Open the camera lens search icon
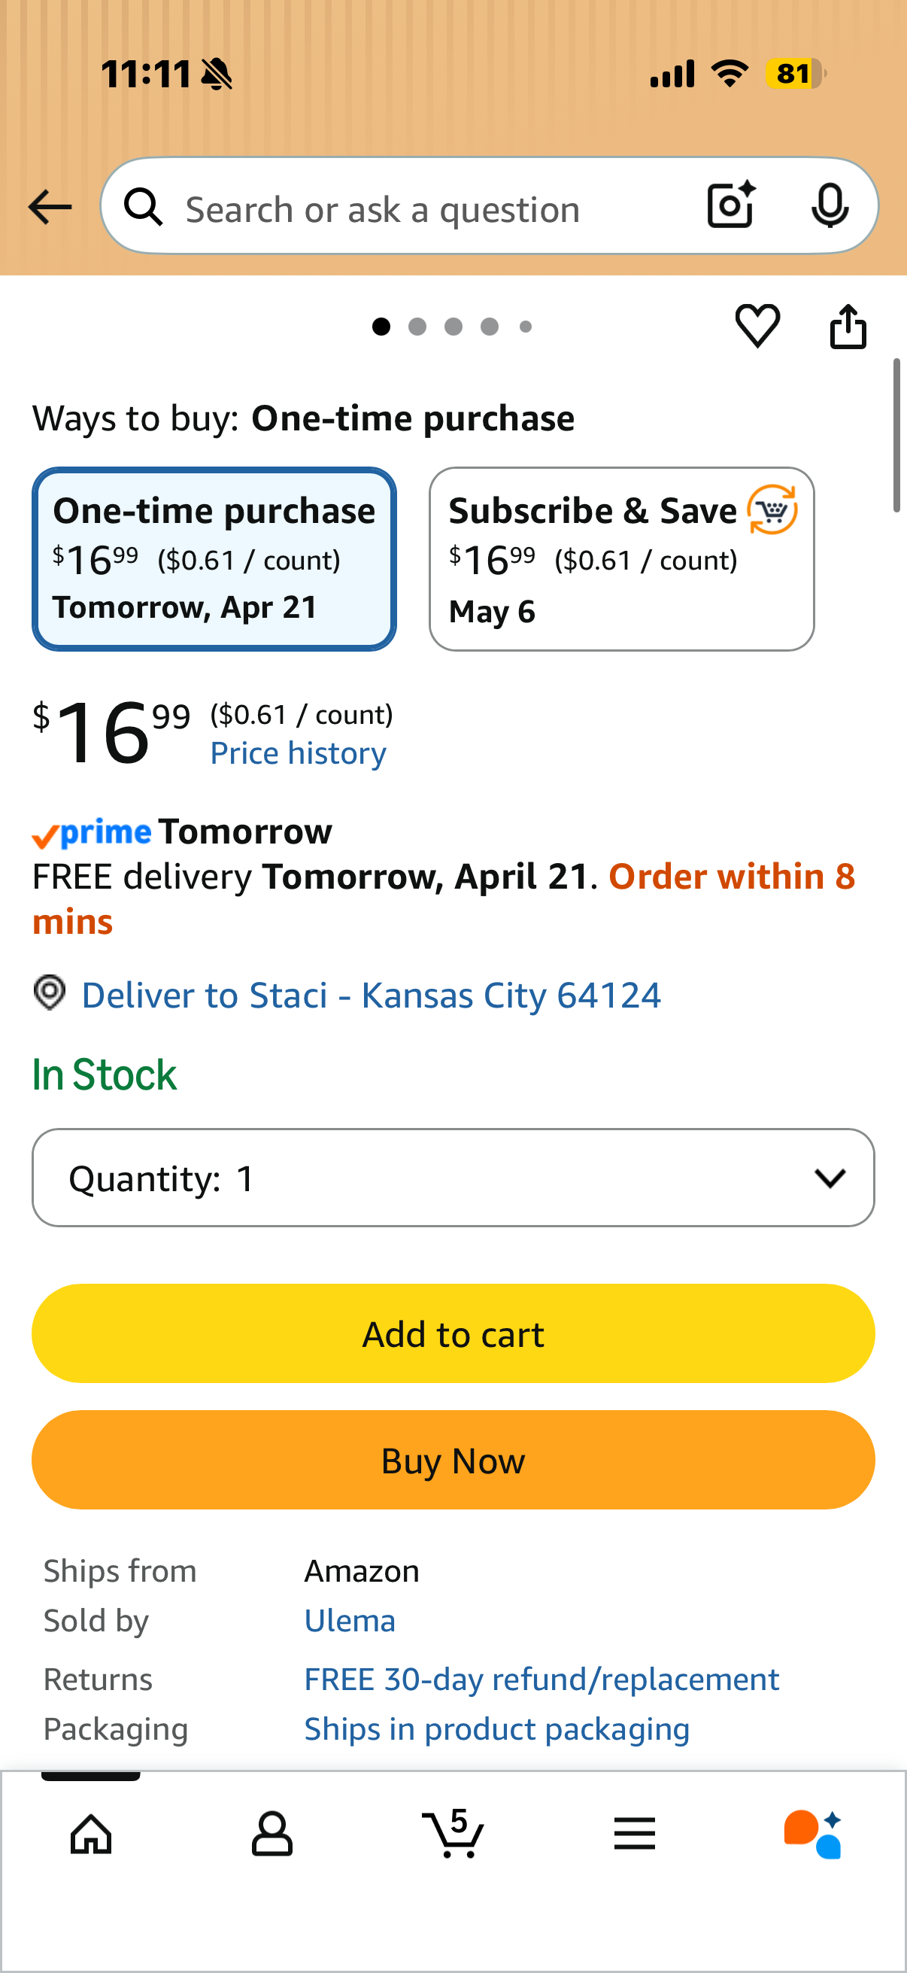Viewport: 907px width, 1973px height. (x=731, y=205)
